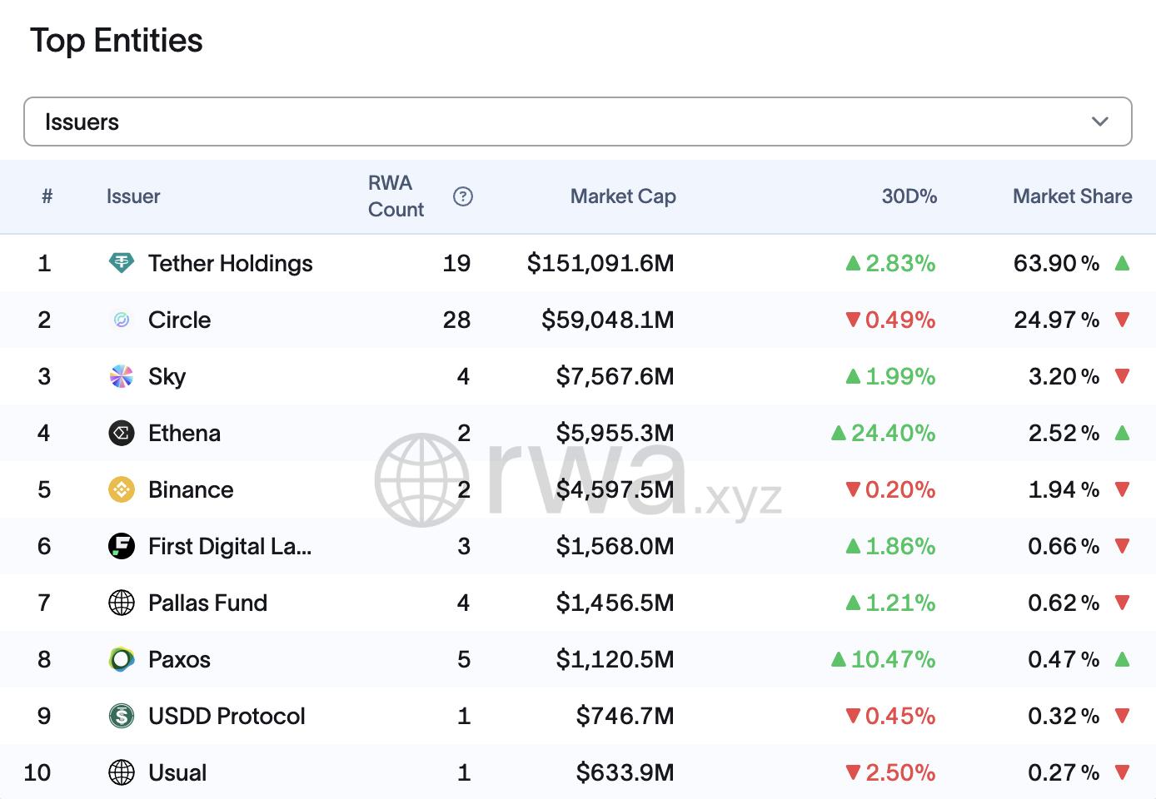Sort by the Market Cap column header

pyautogui.click(x=623, y=196)
